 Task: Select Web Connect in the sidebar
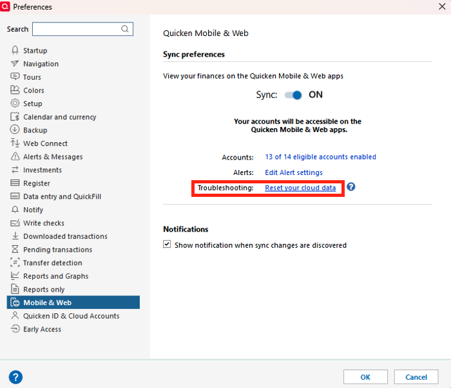click(x=46, y=143)
